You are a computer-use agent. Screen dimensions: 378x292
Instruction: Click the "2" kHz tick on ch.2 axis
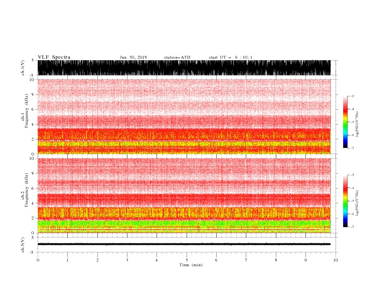pos(33,218)
